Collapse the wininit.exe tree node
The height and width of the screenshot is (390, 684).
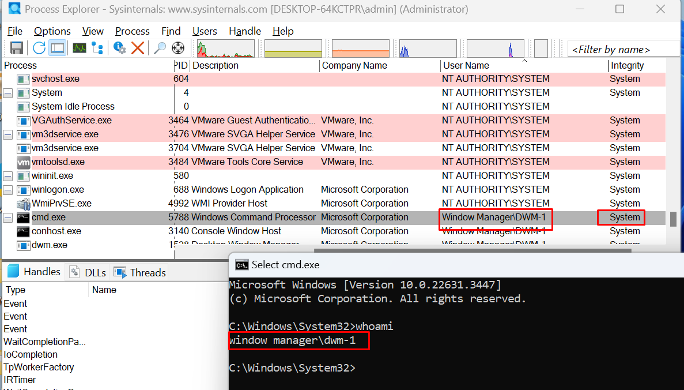8,176
